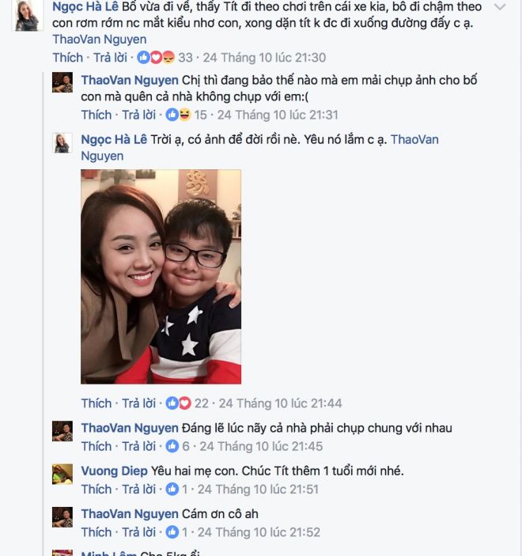
Task: Click the reaction icons showing 33 reactions
Action: click(156, 58)
